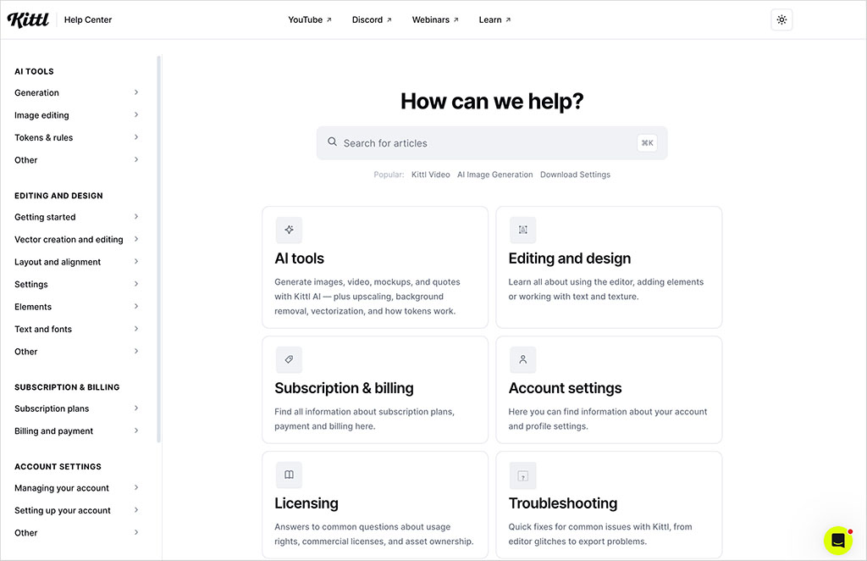Click the sidebar vertical scrollbar
Image resolution: width=867 pixels, height=561 pixels.
click(158, 249)
